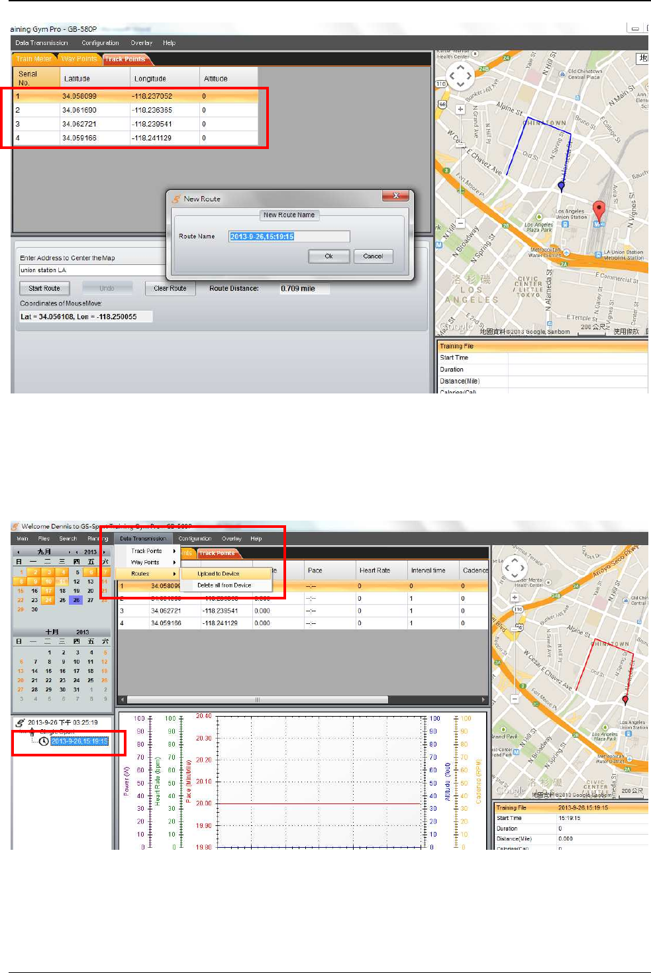Select row with longitude -118.241129 in upper table
651x973 pixels.
point(136,138)
